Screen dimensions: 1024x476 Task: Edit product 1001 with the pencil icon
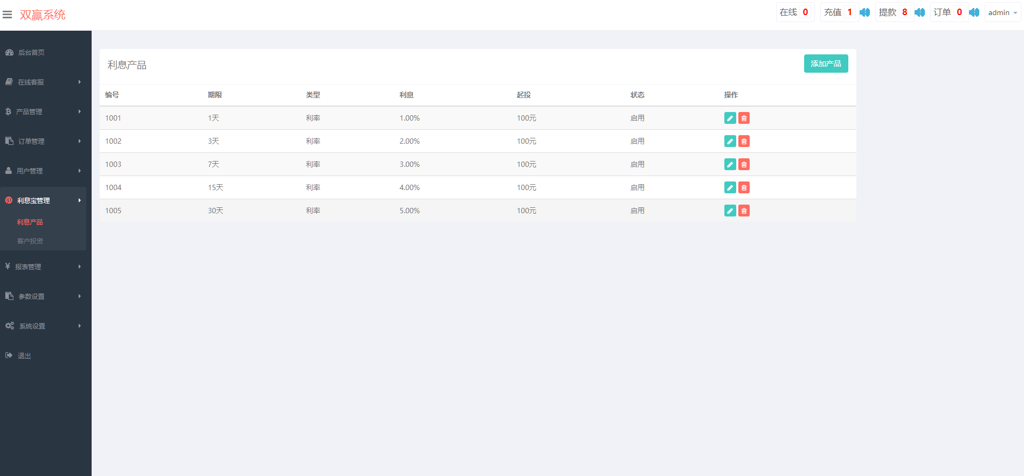(x=730, y=118)
